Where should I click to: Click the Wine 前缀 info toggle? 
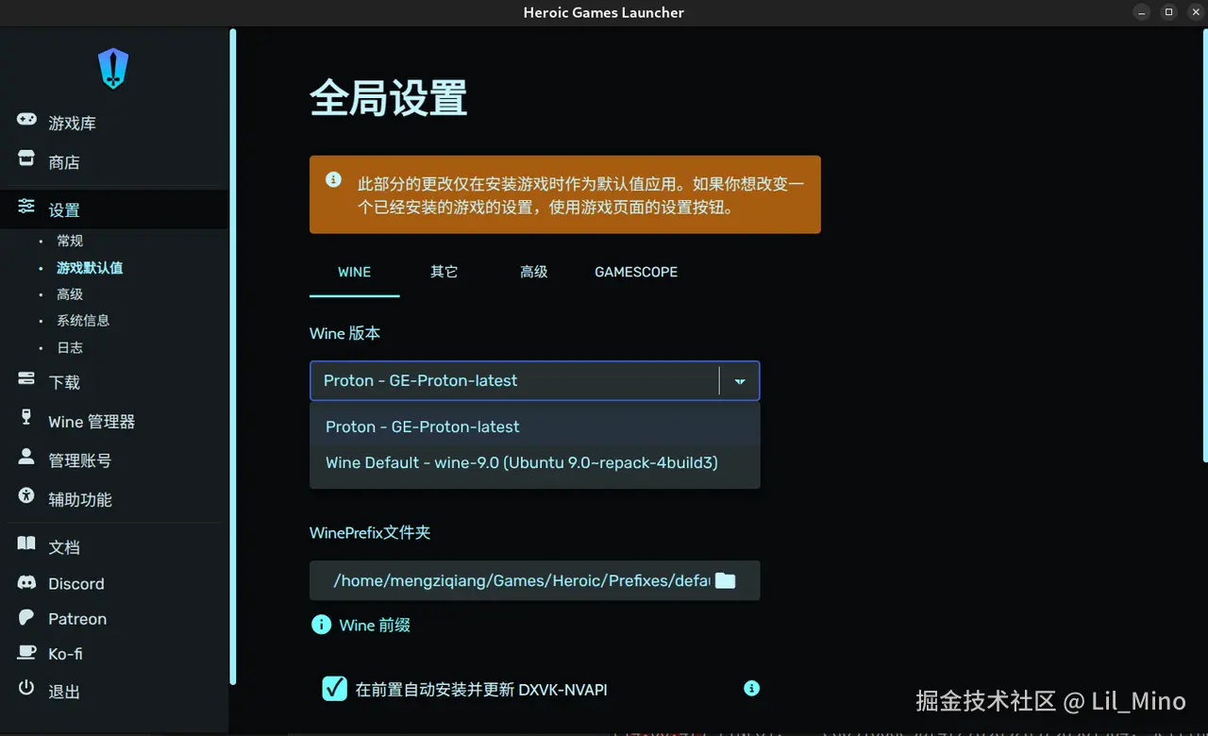pyautogui.click(x=321, y=624)
